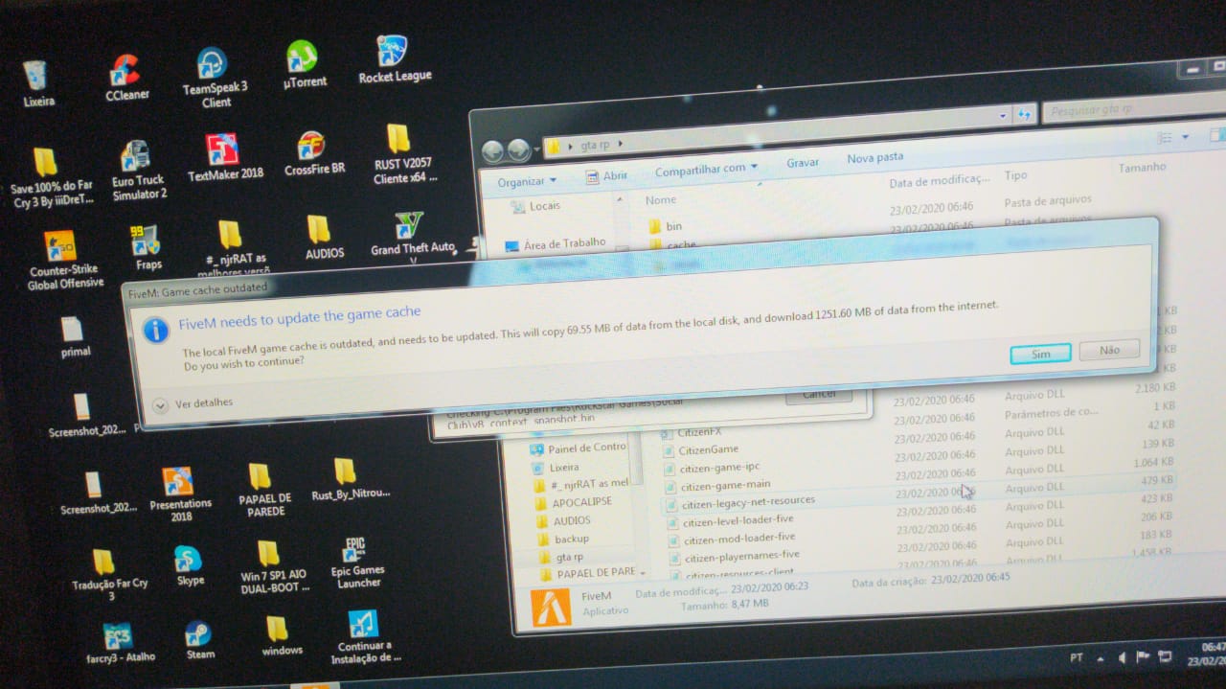Open the TeamSpeak 3 Client icon

pyautogui.click(x=215, y=78)
